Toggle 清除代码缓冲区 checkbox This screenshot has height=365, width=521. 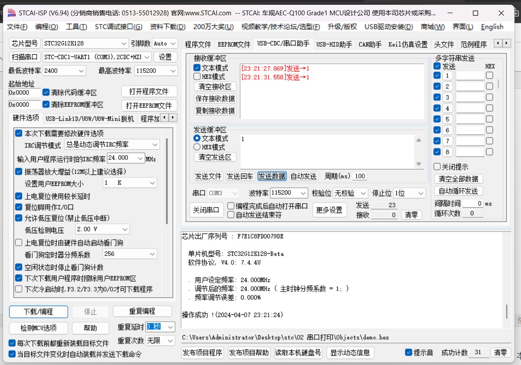[x=46, y=92]
